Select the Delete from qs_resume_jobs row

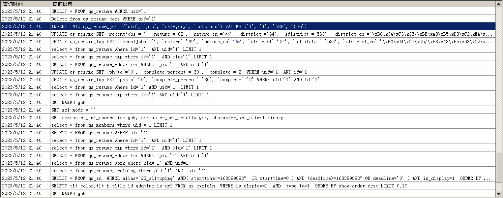coord(103,19)
